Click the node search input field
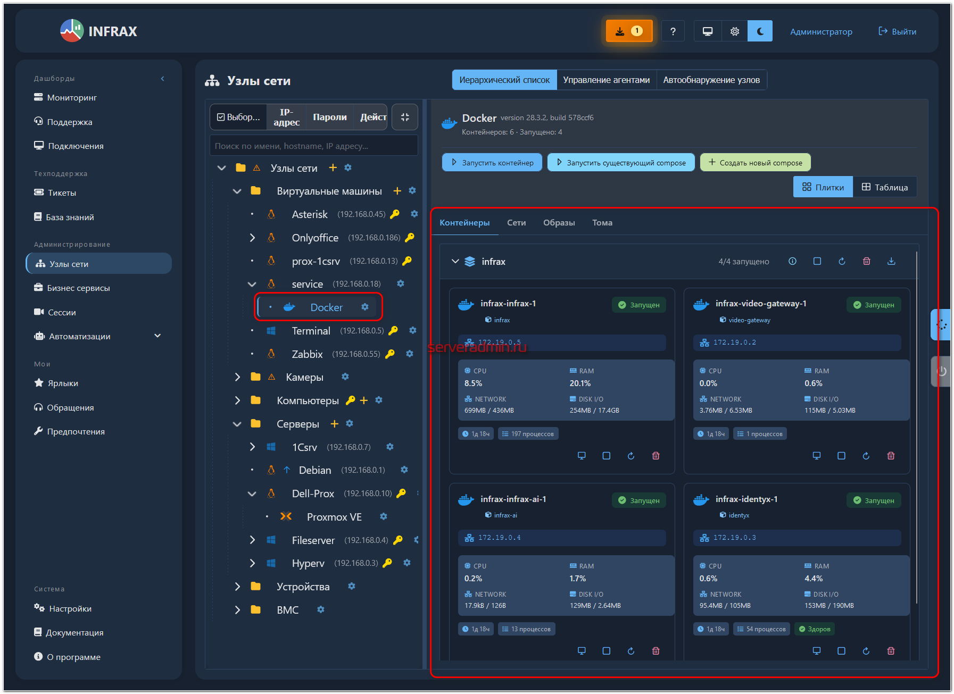954x694 pixels. click(314, 146)
